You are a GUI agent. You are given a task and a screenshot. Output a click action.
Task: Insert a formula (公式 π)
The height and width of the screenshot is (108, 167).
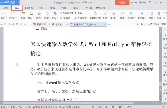[159, 16]
